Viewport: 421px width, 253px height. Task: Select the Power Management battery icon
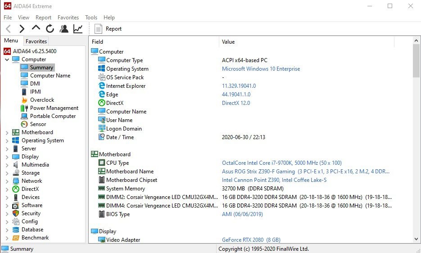[24, 108]
